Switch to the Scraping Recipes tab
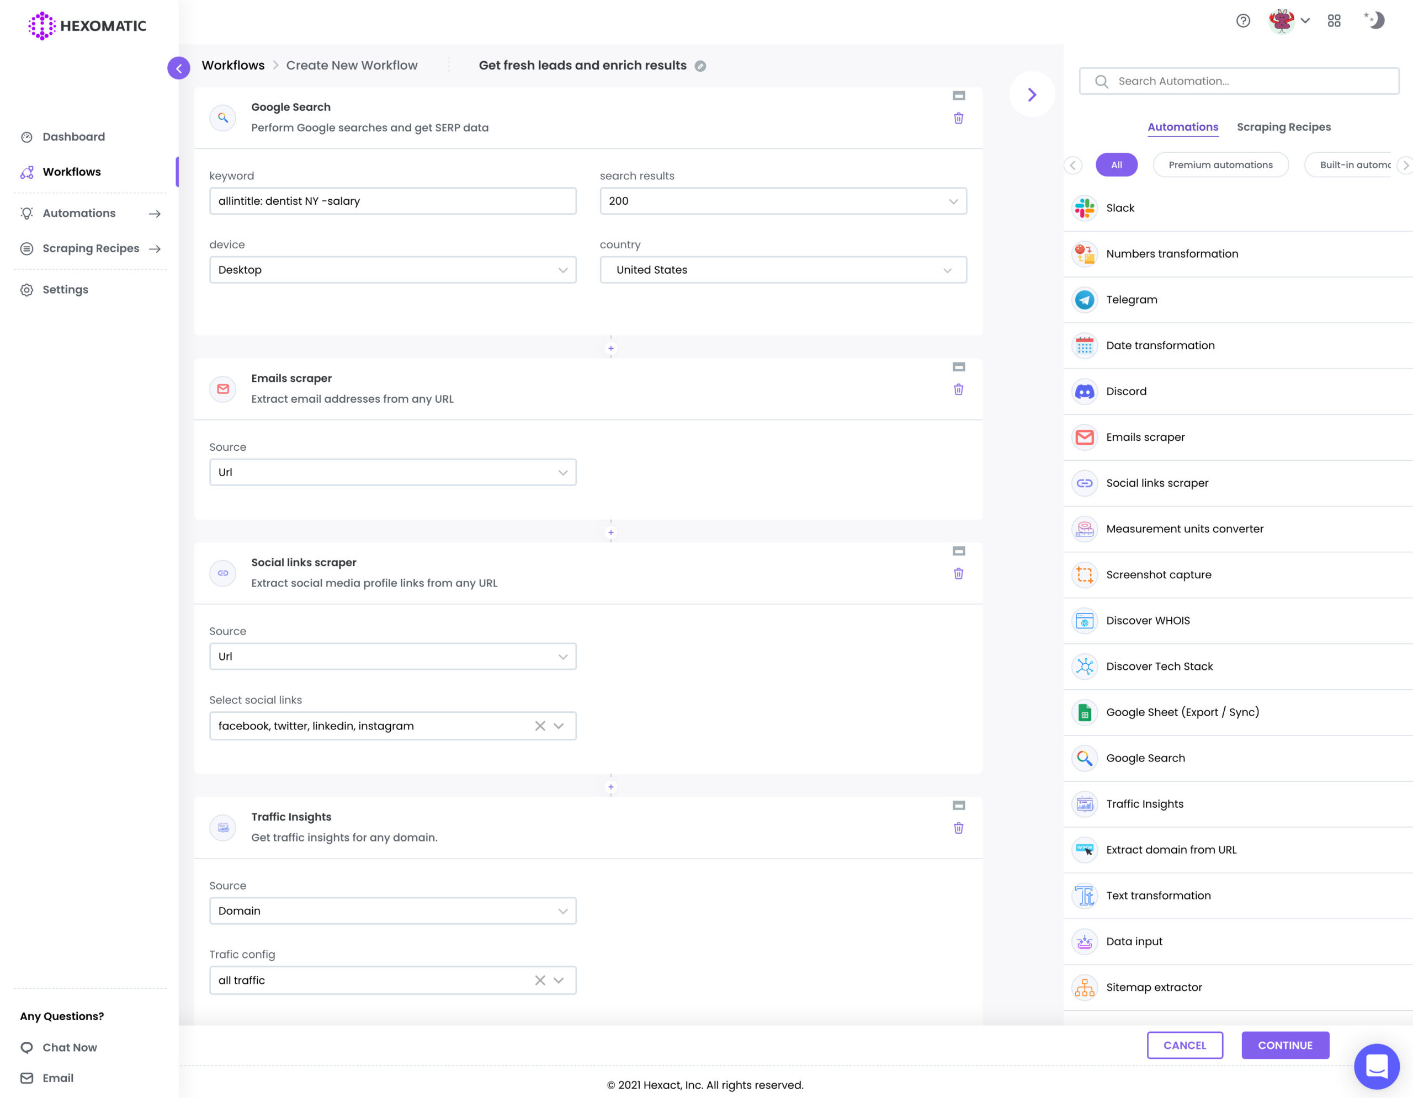This screenshot has height=1098, width=1413. click(1284, 127)
